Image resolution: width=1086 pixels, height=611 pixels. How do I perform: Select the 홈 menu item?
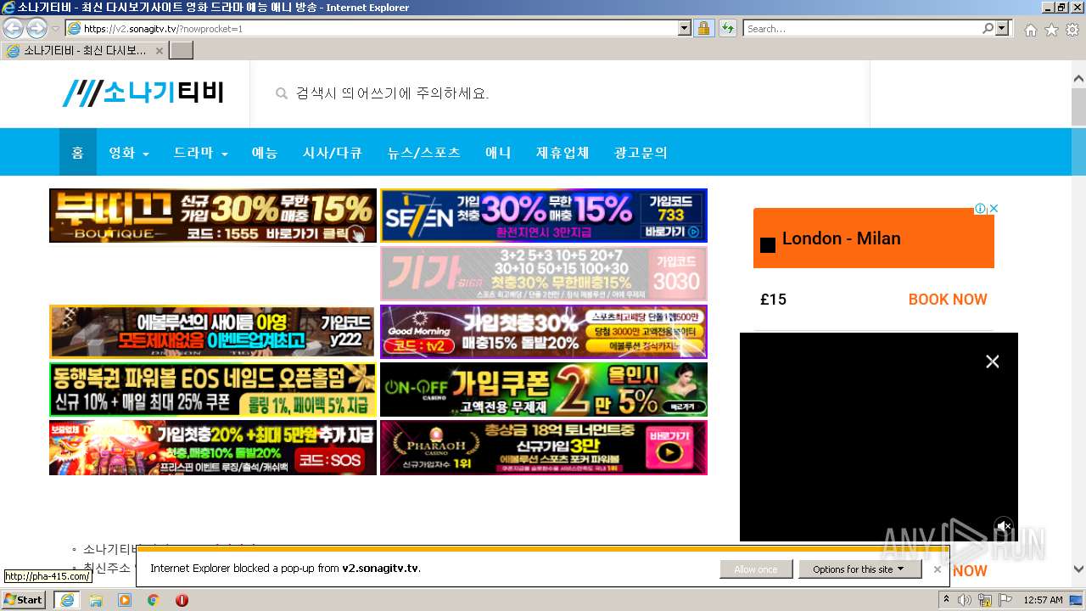[77, 152]
